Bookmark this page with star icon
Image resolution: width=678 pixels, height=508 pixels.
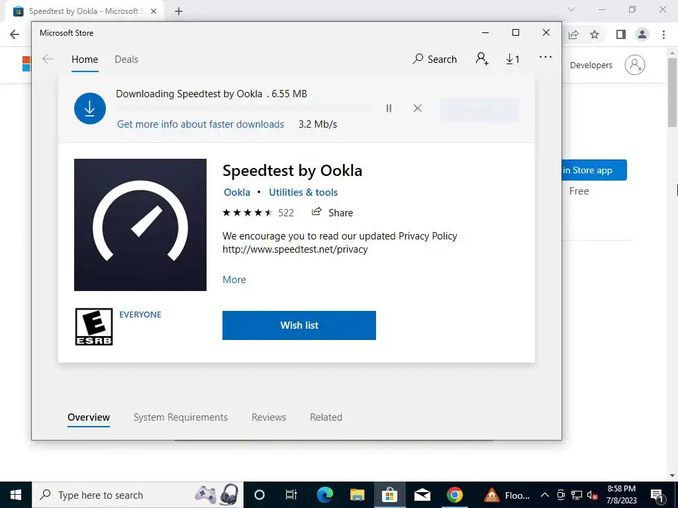[595, 34]
